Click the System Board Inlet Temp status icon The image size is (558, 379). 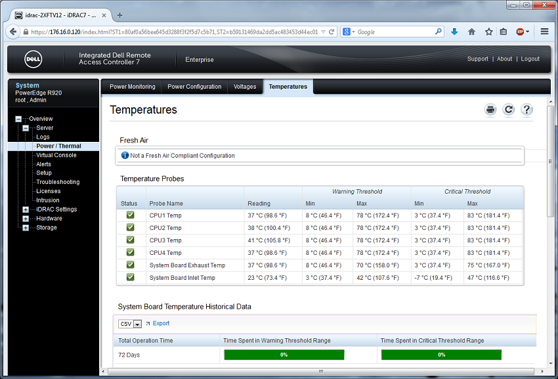(x=130, y=277)
